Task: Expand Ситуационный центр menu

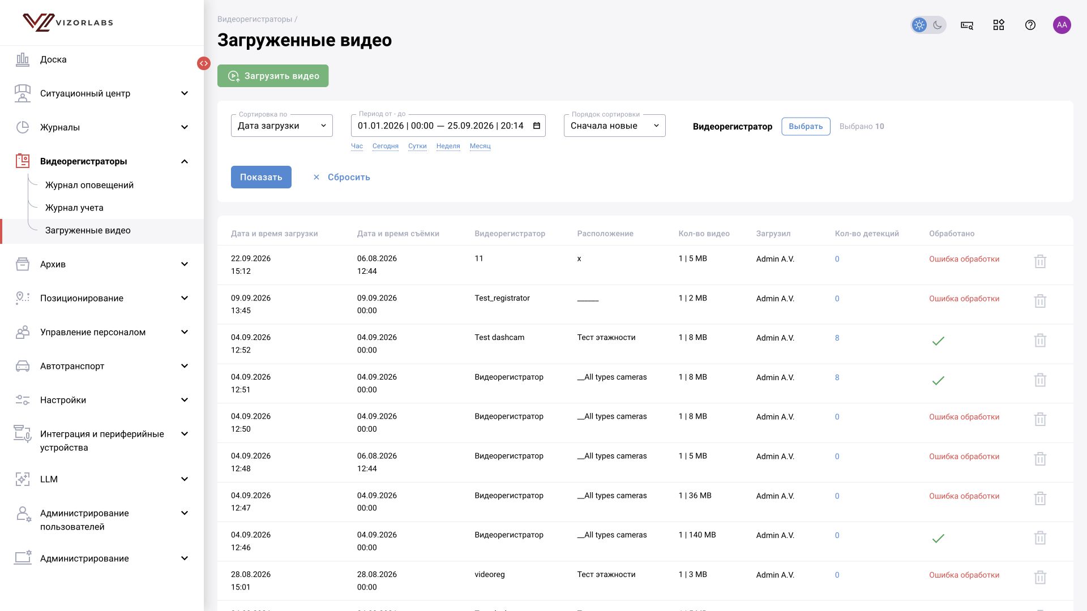Action: pos(185,93)
